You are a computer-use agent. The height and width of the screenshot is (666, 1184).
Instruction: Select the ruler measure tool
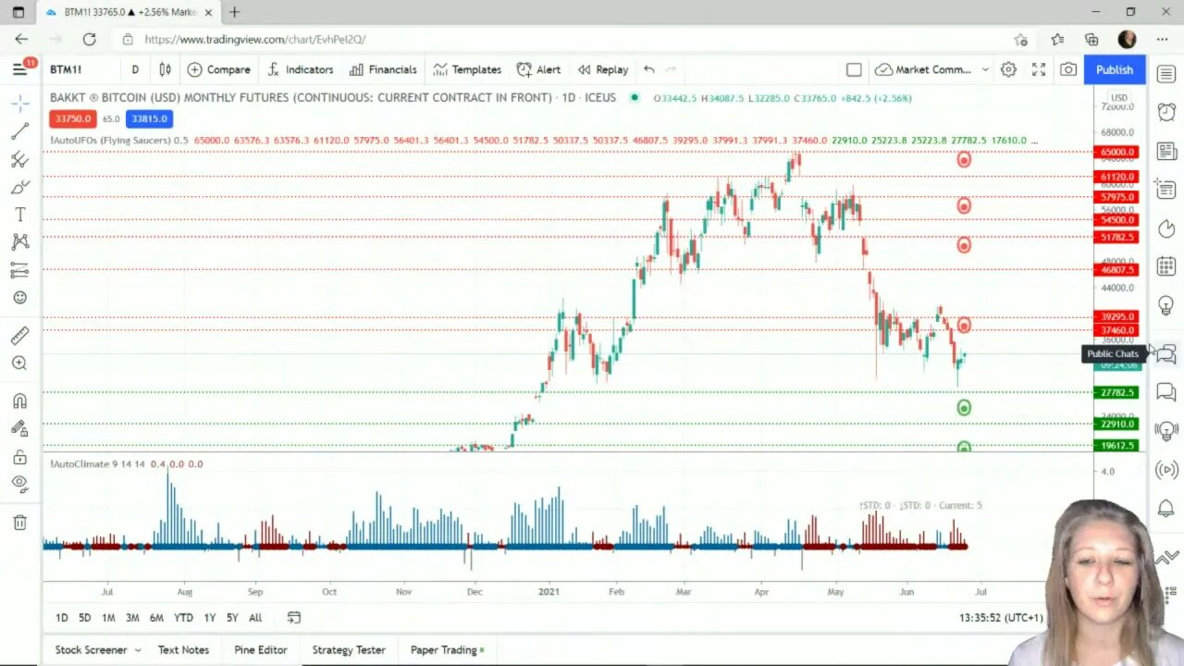tap(19, 336)
